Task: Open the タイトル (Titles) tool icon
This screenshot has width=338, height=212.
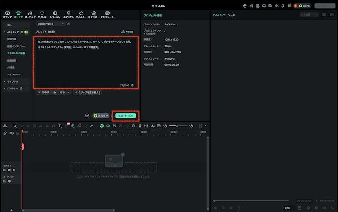Action: pyautogui.click(x=42, y=14)
